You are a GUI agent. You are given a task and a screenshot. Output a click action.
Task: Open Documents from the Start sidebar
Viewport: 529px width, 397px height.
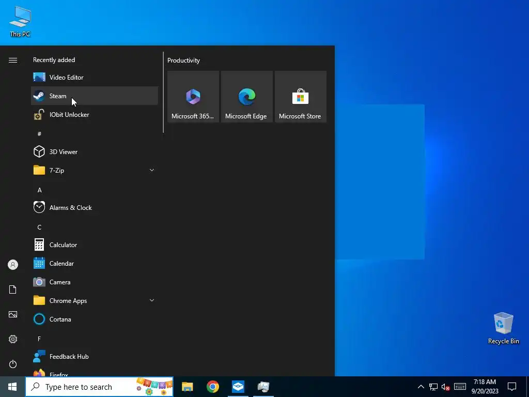(x=13, y=289)
